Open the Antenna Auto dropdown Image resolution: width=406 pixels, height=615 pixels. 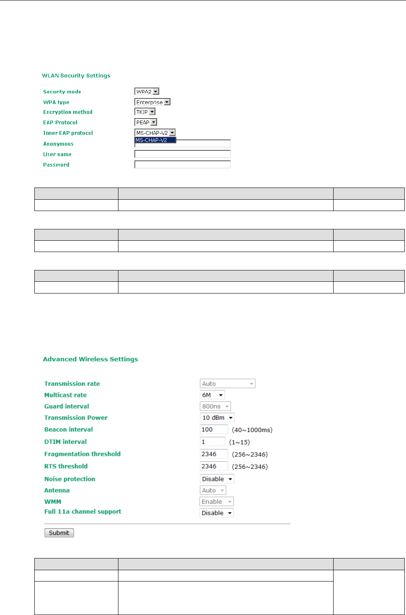coord(213,490)
